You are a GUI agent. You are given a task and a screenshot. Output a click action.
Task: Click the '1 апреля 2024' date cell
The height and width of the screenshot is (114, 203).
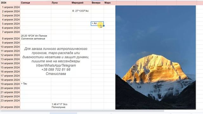pos(10,7)
